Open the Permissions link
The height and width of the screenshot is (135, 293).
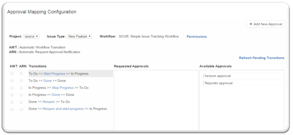pyautogui.click(x=196, y=37)
